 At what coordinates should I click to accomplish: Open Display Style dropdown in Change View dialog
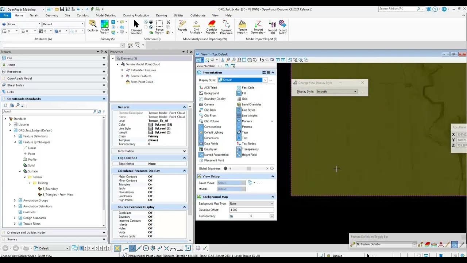tap(336, 92)
